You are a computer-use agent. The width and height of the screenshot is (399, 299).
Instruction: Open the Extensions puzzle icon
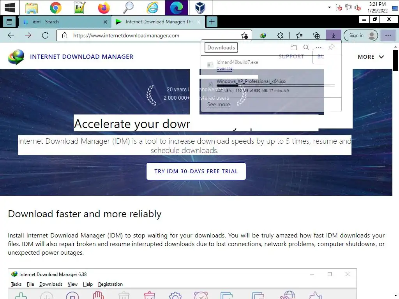pyautogui.click(x=280, y=35)
